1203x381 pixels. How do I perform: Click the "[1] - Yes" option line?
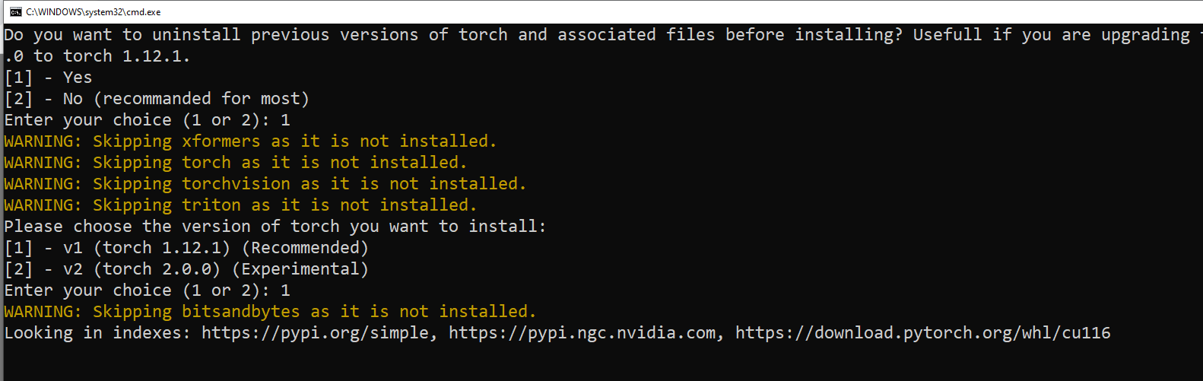tap(48, 78)
